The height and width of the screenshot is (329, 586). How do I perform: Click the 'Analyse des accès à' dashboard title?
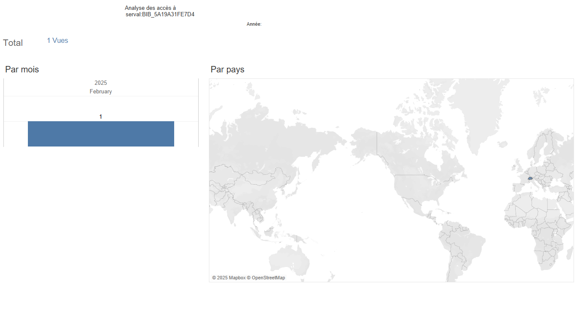point(150,8)
